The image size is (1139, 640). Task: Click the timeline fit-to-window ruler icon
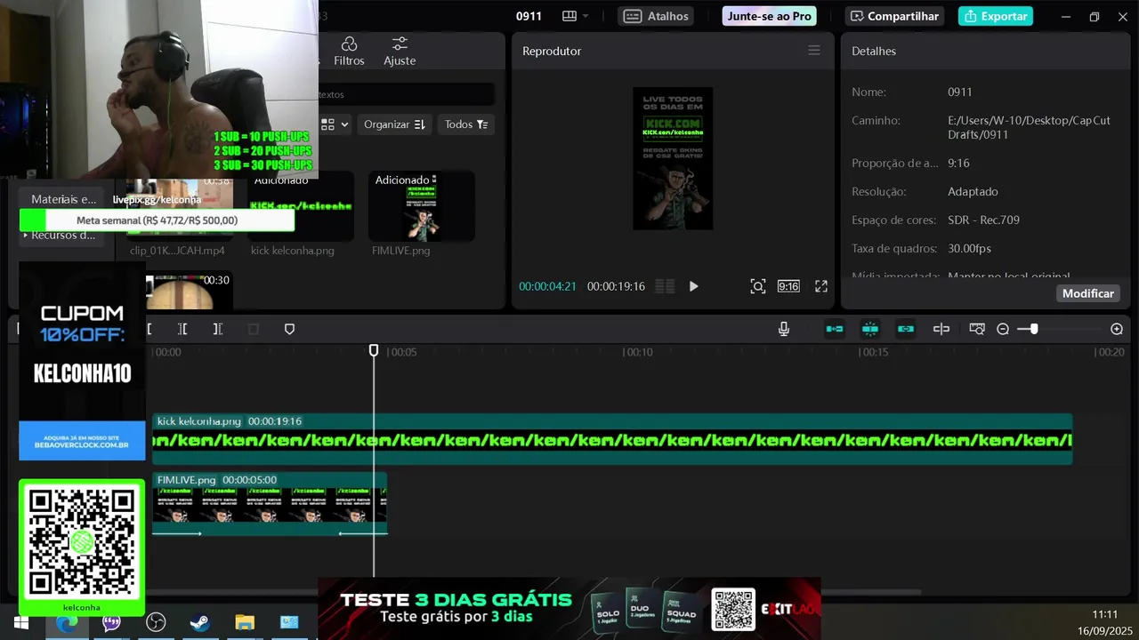977,329
